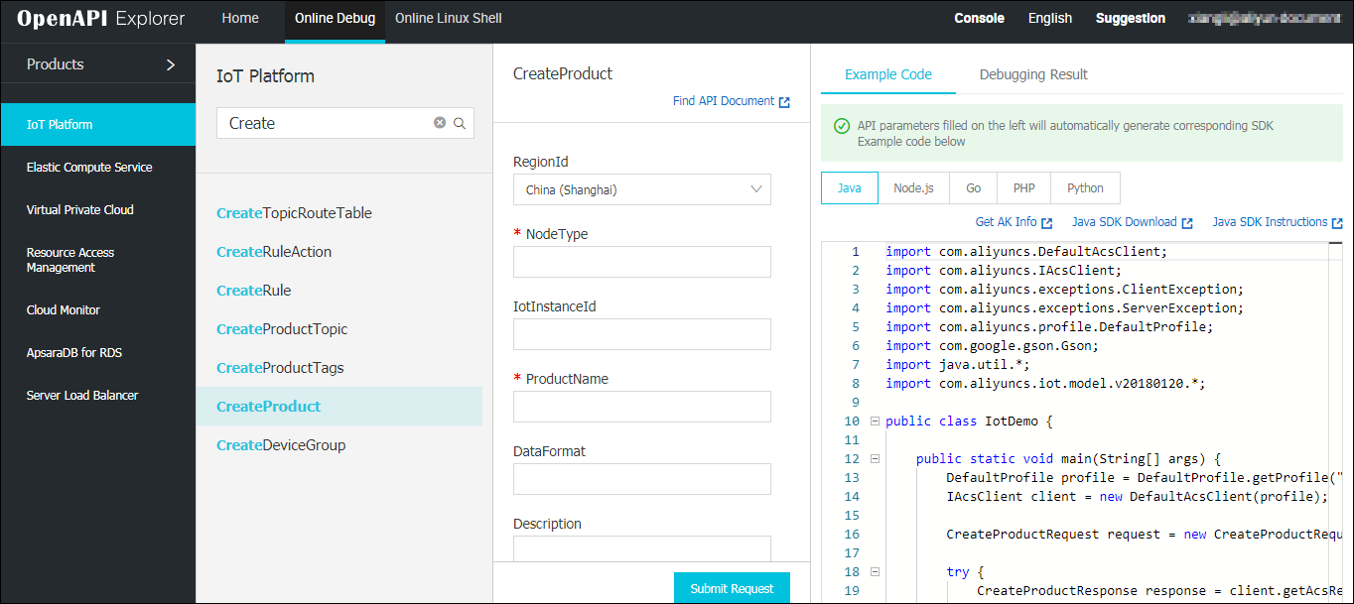Switch to the Debugging Result tab
The height and width of the screenshot is (604, 1354).
1033,74
